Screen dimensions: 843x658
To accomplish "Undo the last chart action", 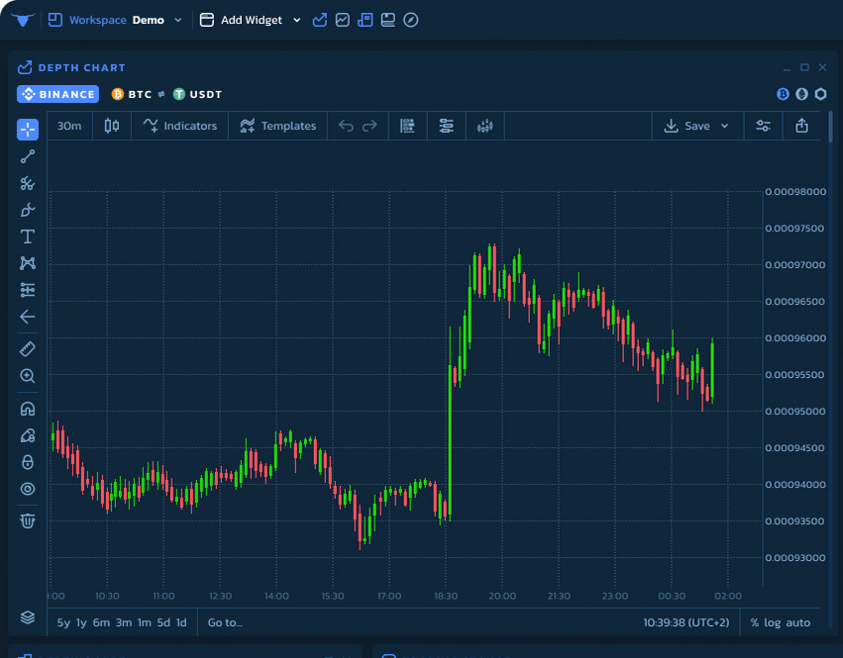I will click(346, 126).
